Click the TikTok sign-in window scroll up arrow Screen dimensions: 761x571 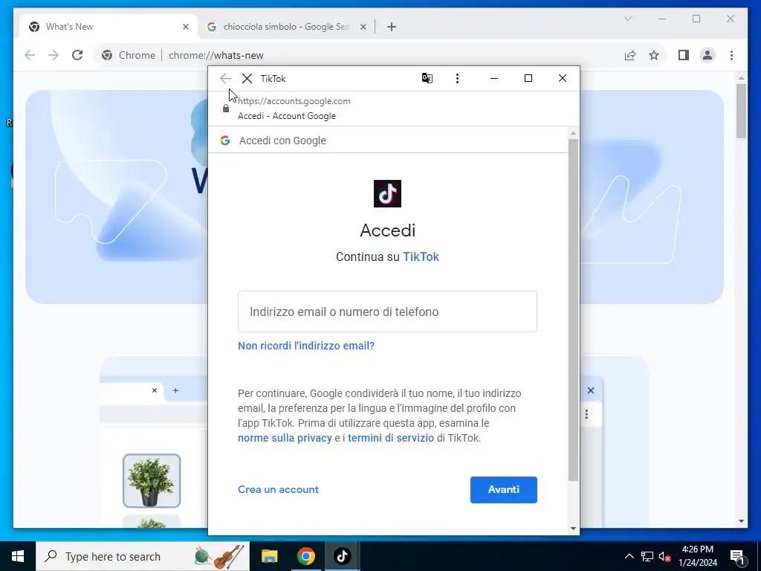pos(573,133)
